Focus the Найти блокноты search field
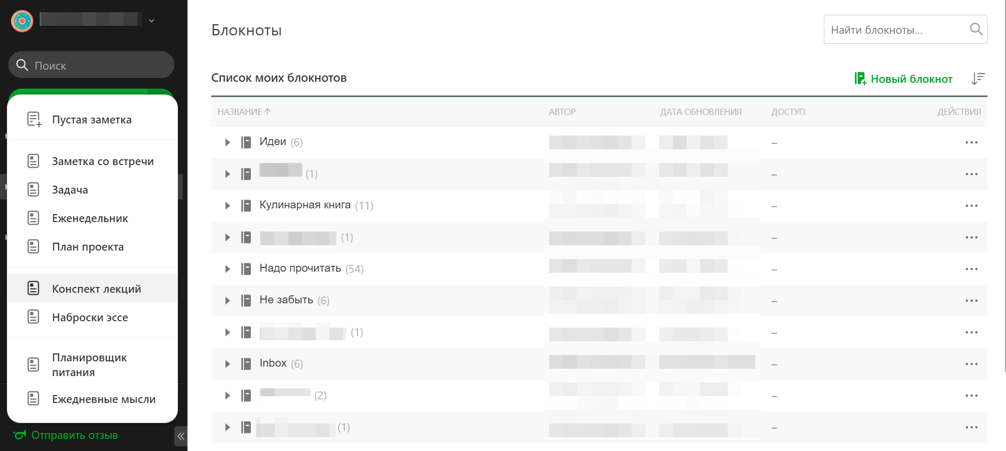The image size is (1006, 451). [897, 30]
